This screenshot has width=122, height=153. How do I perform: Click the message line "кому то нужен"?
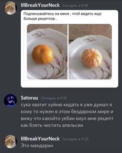coord(67,112)
